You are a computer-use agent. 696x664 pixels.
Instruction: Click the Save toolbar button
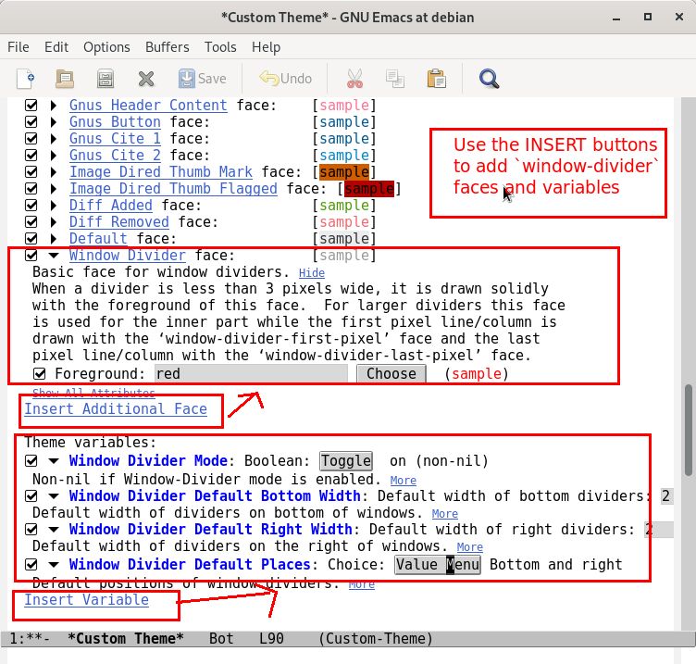[203, 79]
